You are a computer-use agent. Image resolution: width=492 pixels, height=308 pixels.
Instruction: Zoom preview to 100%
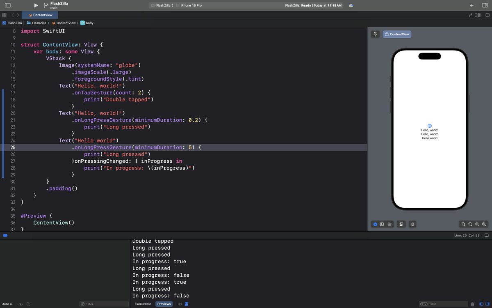tap(470, 224)
